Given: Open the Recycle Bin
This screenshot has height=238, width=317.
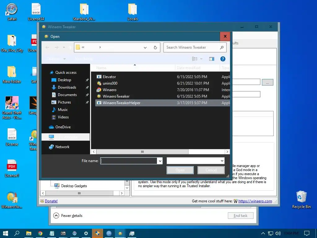Looking at the screenshot, I should 301,200.
